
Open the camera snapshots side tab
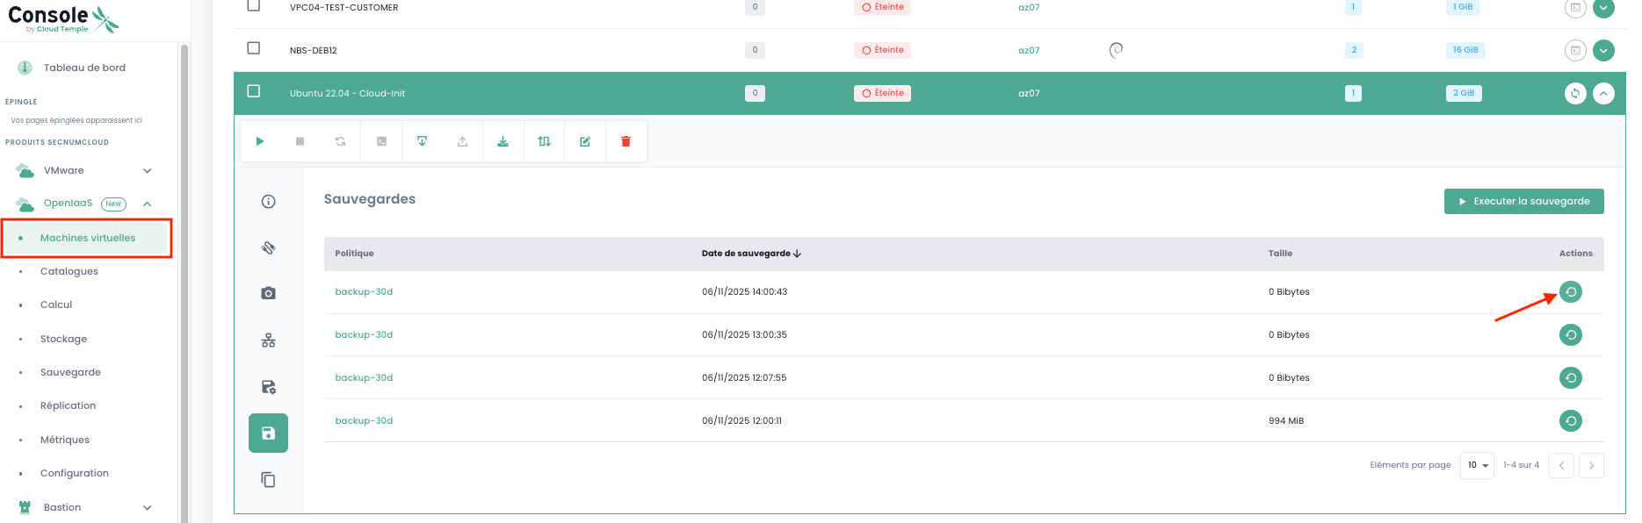coord(269,293)
